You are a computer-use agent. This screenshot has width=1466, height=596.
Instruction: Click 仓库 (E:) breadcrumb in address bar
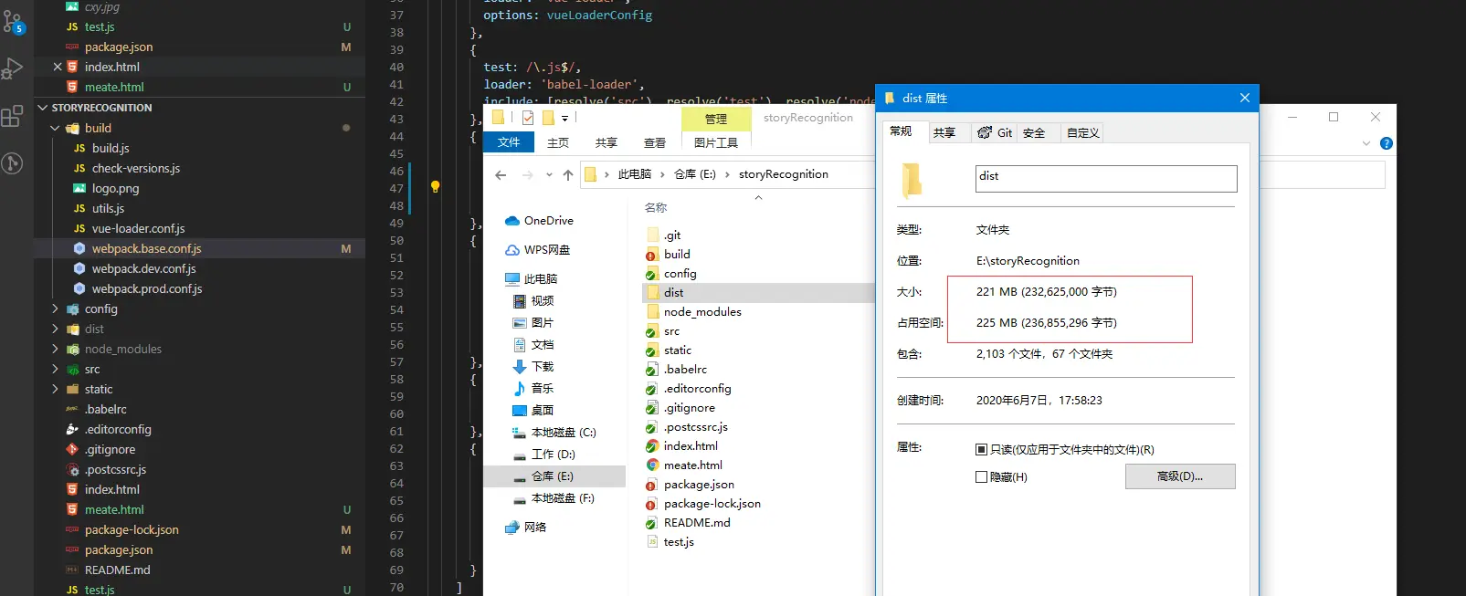(x=695, y=174)
